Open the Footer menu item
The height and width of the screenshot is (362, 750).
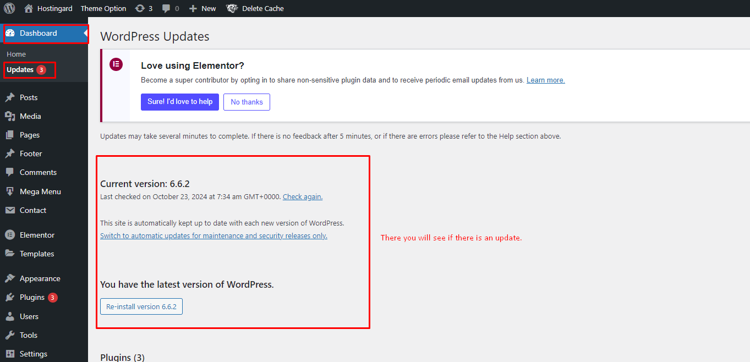[31, 153]
